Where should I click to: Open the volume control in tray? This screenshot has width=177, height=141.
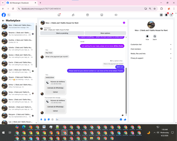(158, 133)
